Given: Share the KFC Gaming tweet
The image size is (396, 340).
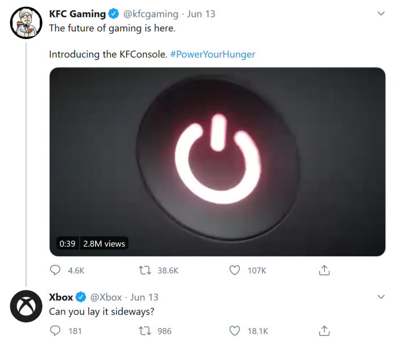Looking at the screenshot, I should click(324, 270).
